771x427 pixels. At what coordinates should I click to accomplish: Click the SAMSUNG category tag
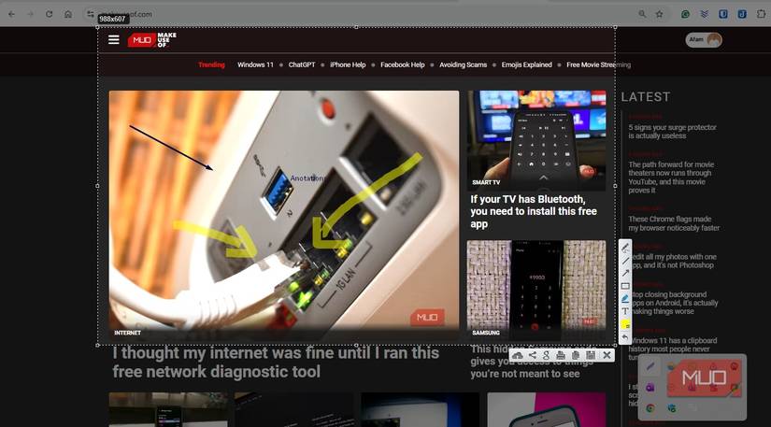coord(486,333)
